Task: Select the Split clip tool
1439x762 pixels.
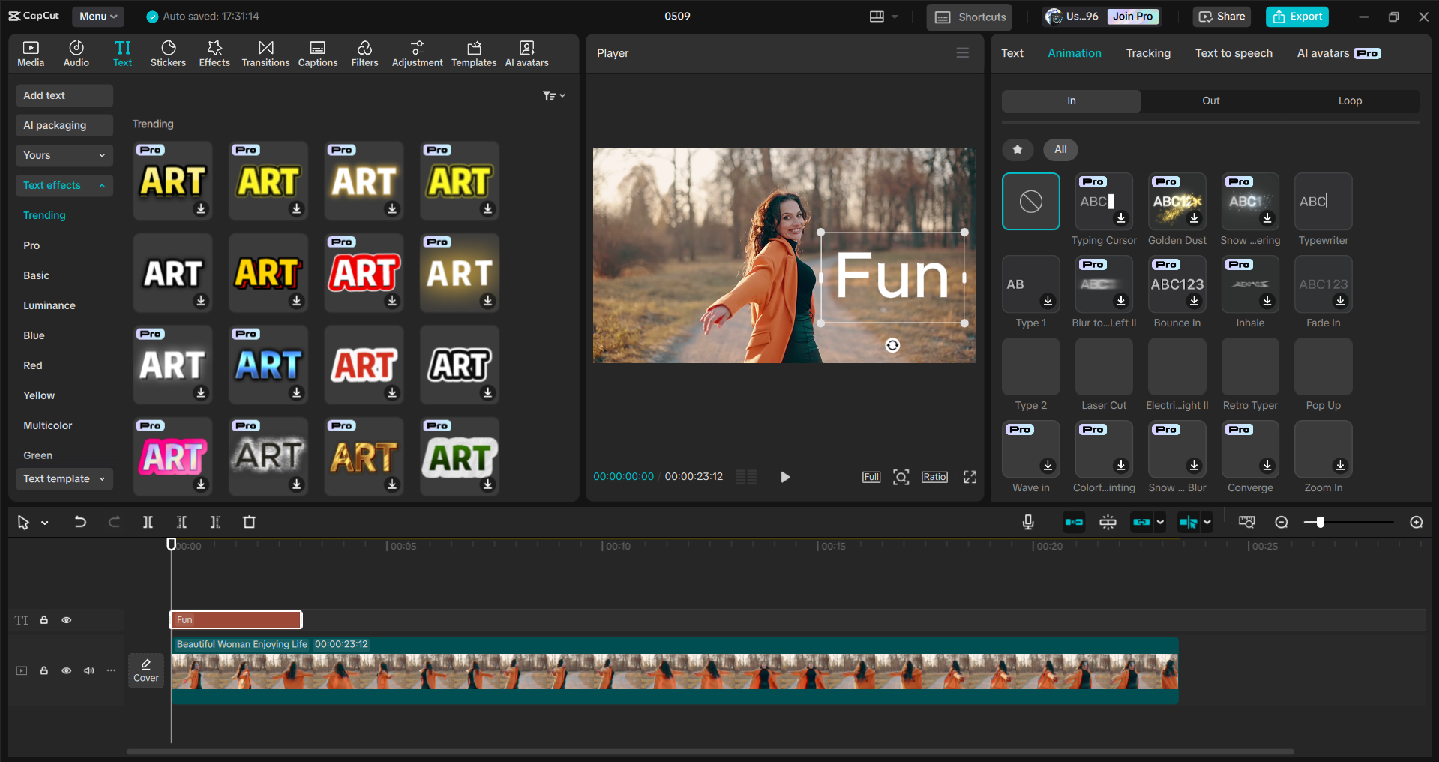Action: (148, 522)
